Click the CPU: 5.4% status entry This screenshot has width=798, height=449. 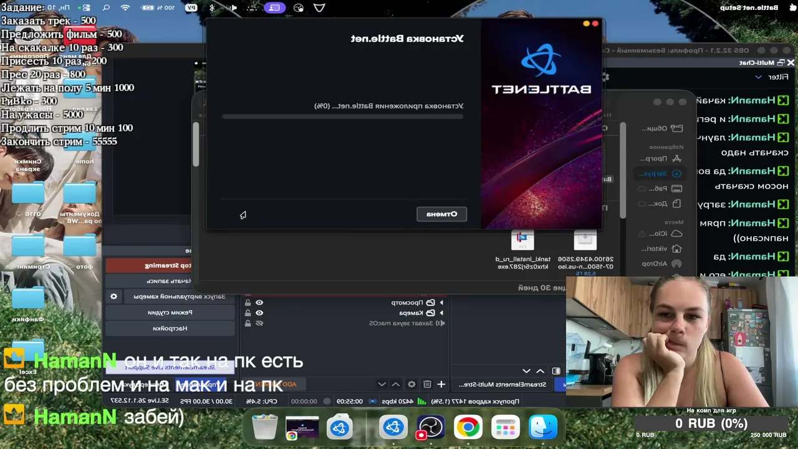tap(261, 402)
